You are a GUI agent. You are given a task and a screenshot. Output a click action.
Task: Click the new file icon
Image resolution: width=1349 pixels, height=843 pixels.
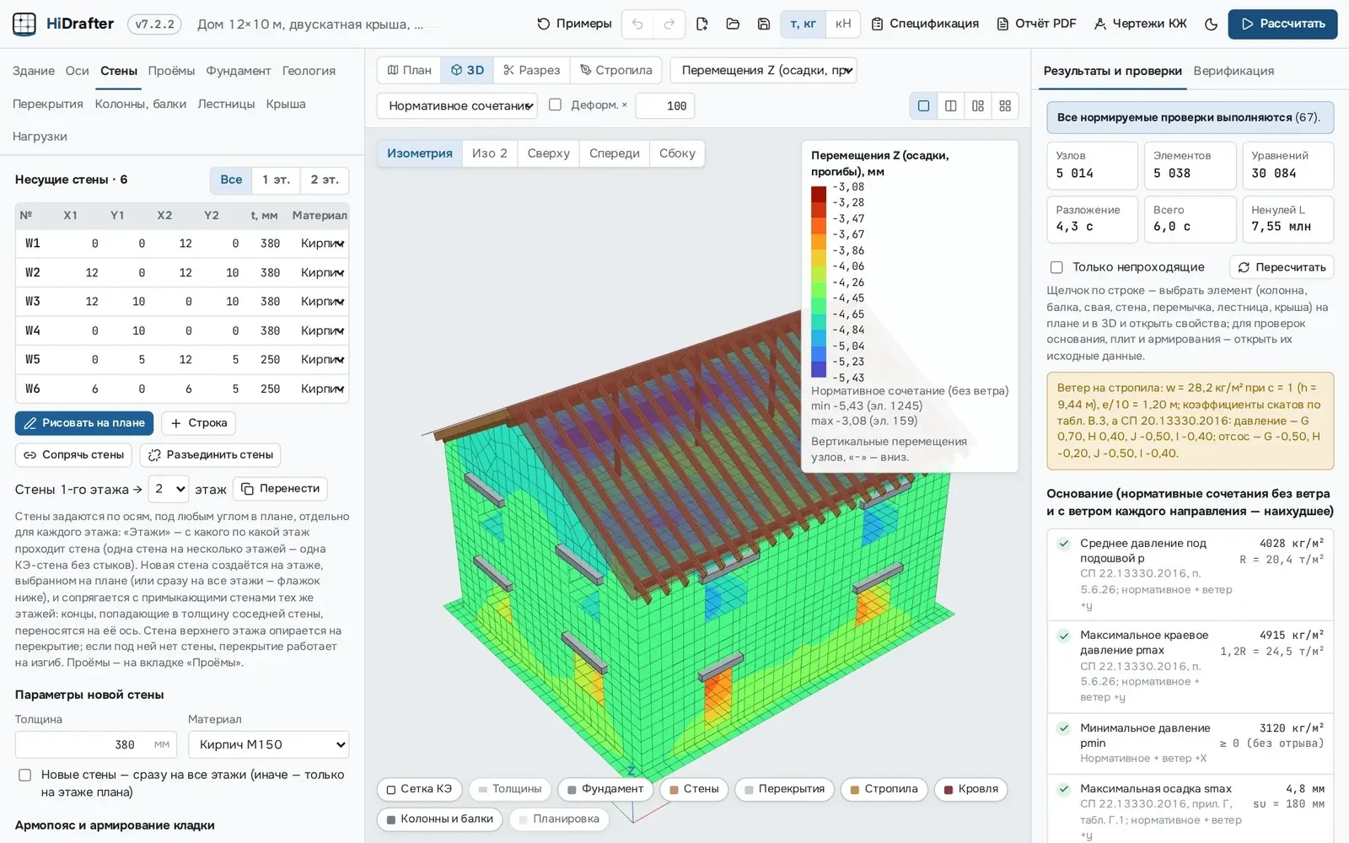click(701, 24)
